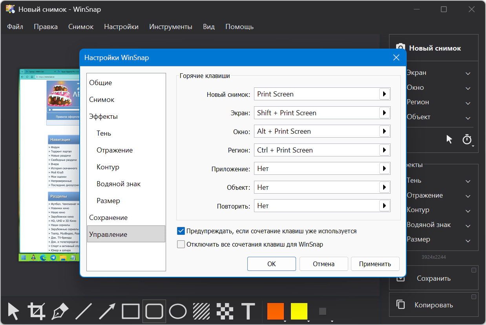This screenshot has height=325, width=486.
Task: Select the Hatch highlight tool
Action: click(201, 311)
